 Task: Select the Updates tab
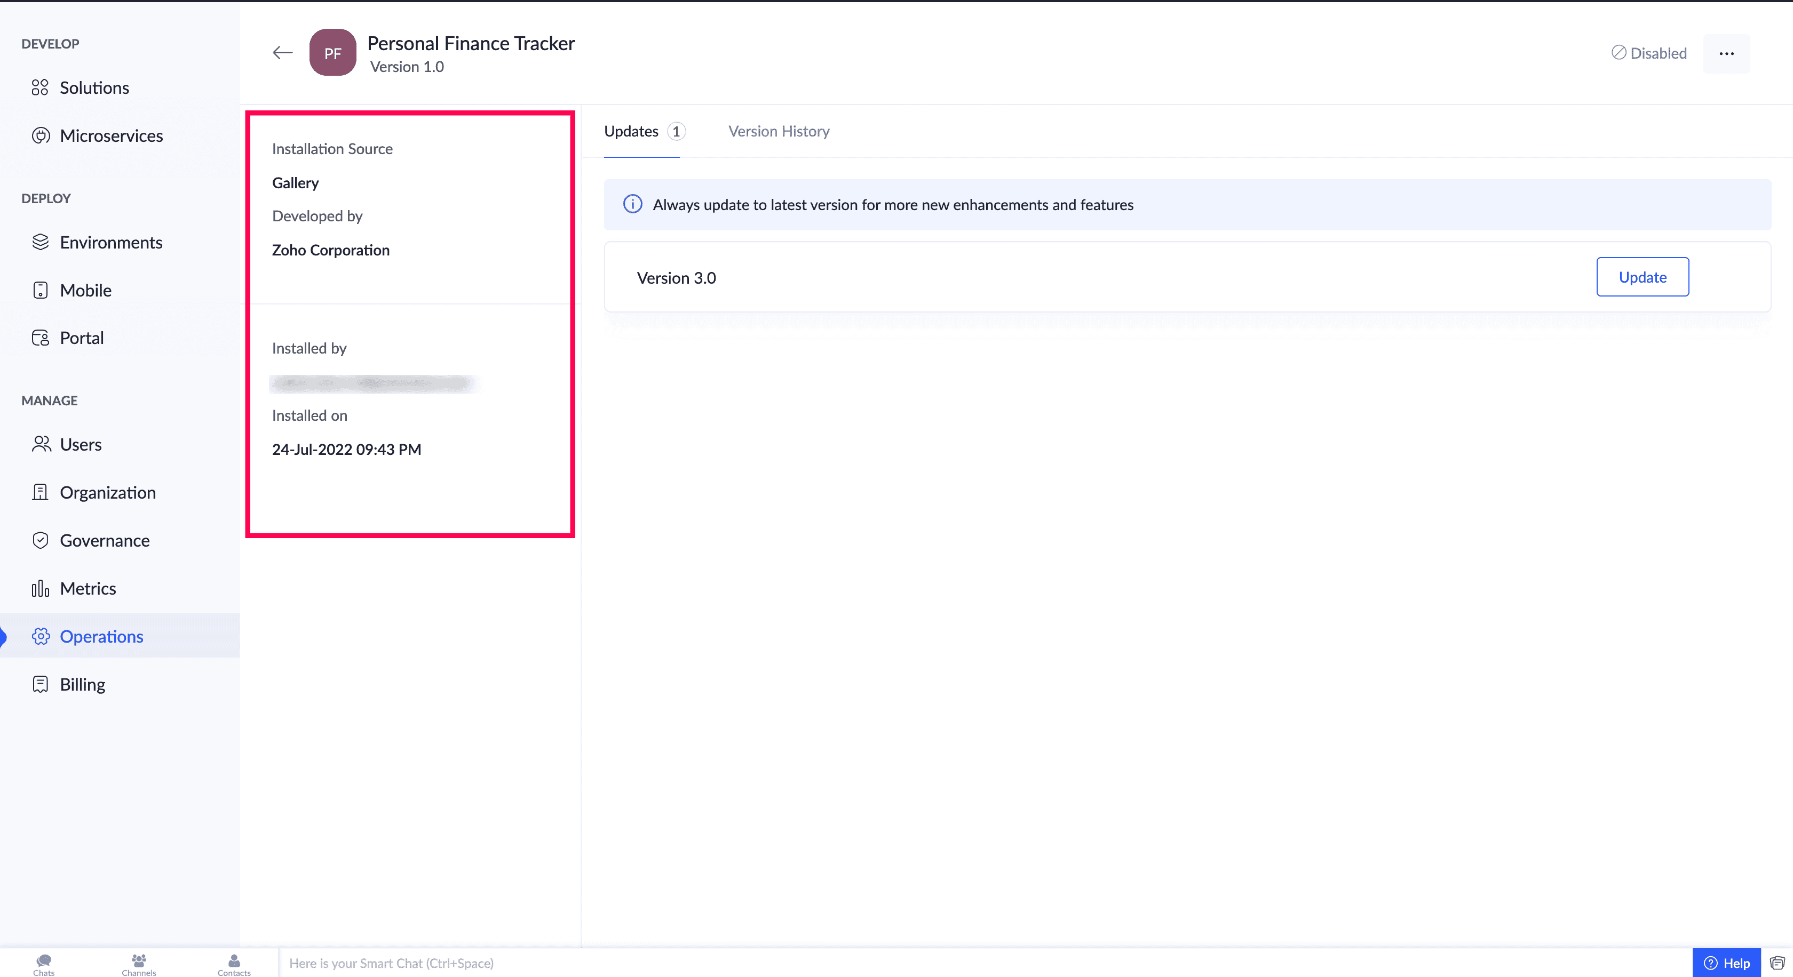click(631, 131)
